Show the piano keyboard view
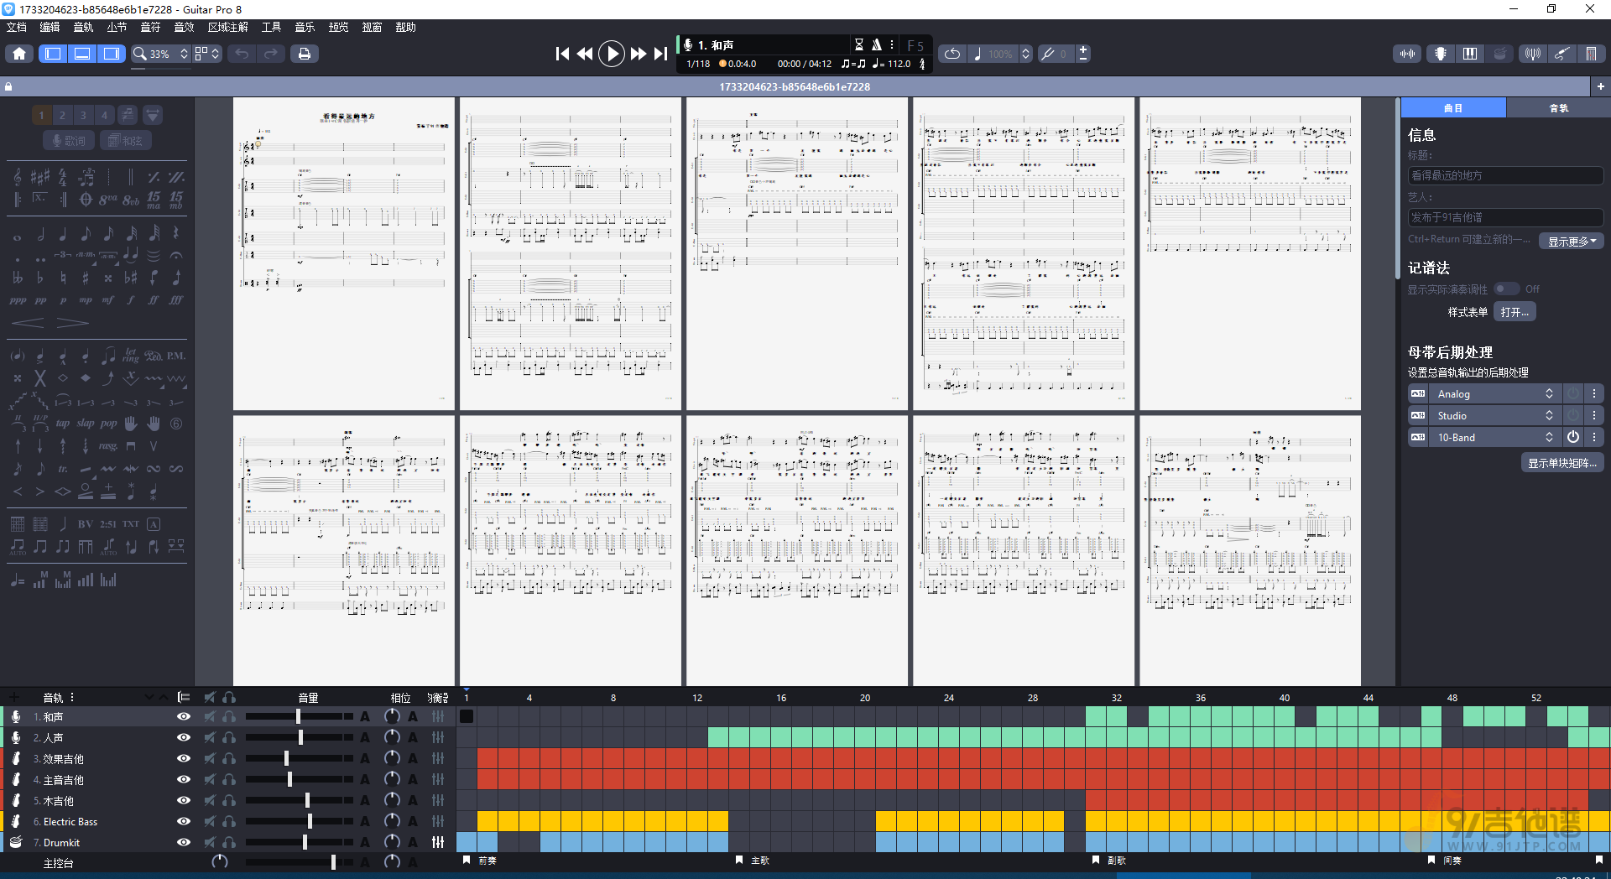1611x879 pixels. [1470, 54]
